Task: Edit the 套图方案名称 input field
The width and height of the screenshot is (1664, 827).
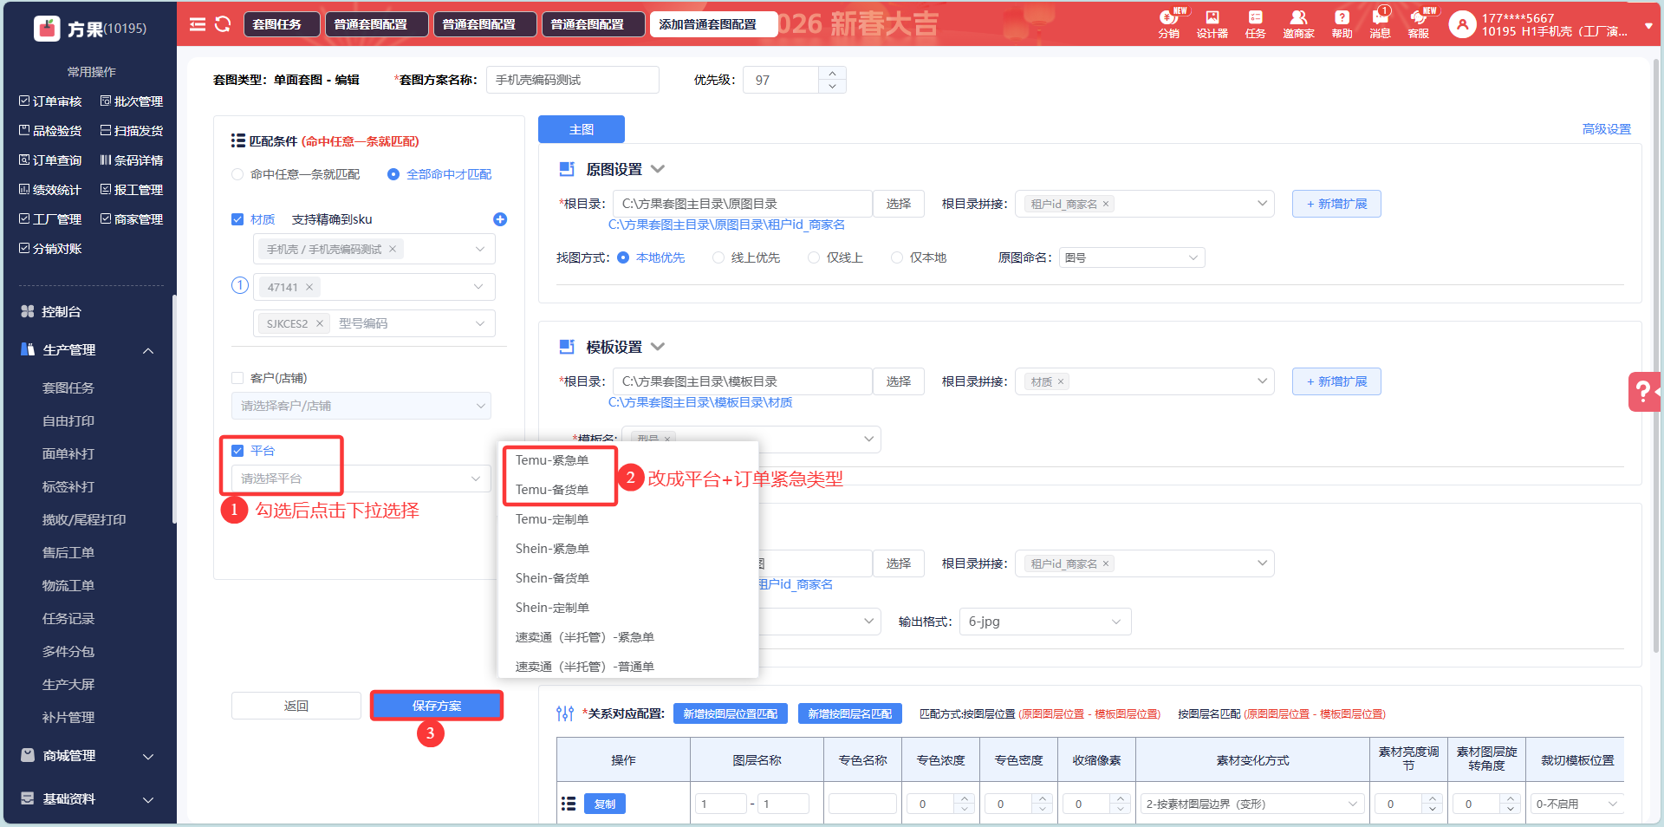Action: click(x=573, y=80)
